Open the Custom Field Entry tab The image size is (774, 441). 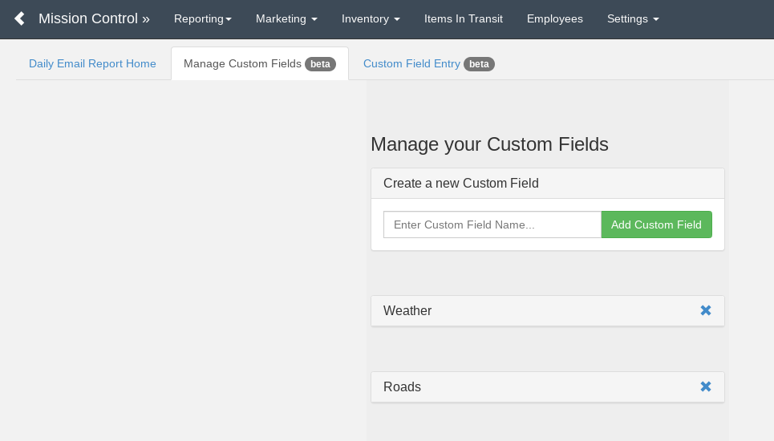(x=428, y=63)
